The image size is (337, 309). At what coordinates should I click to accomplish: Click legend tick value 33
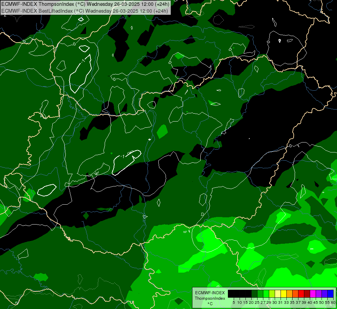[286, 302]
